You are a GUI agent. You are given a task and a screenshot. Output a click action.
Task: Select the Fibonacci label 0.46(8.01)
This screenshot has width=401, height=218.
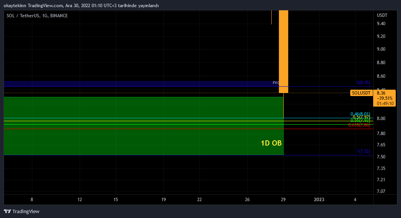pyautogui.click(x=360, y=114)
